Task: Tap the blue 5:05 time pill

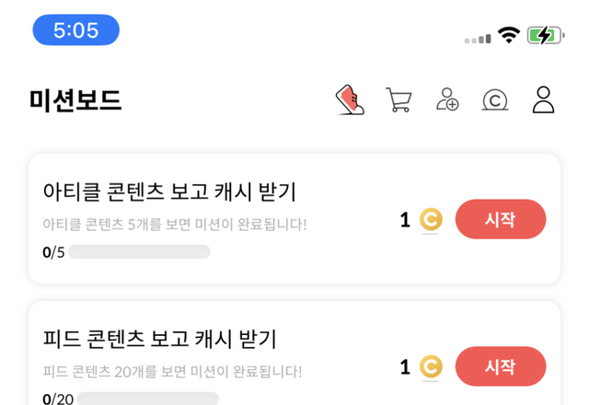Action: coord(76,30)
